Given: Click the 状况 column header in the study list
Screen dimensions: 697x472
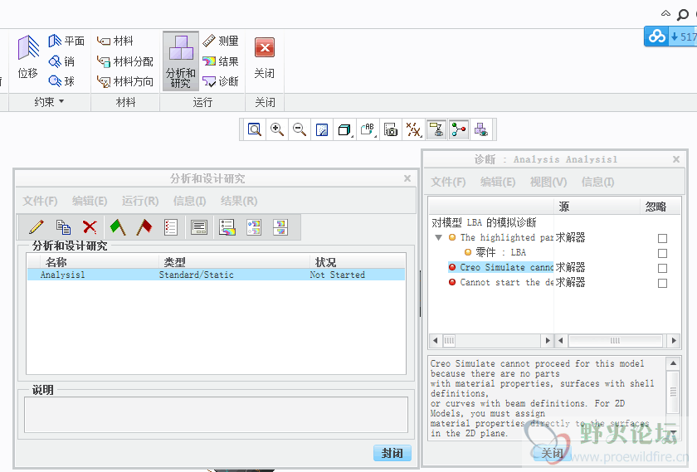Looking at the screenshot, I should pos(358,262).
